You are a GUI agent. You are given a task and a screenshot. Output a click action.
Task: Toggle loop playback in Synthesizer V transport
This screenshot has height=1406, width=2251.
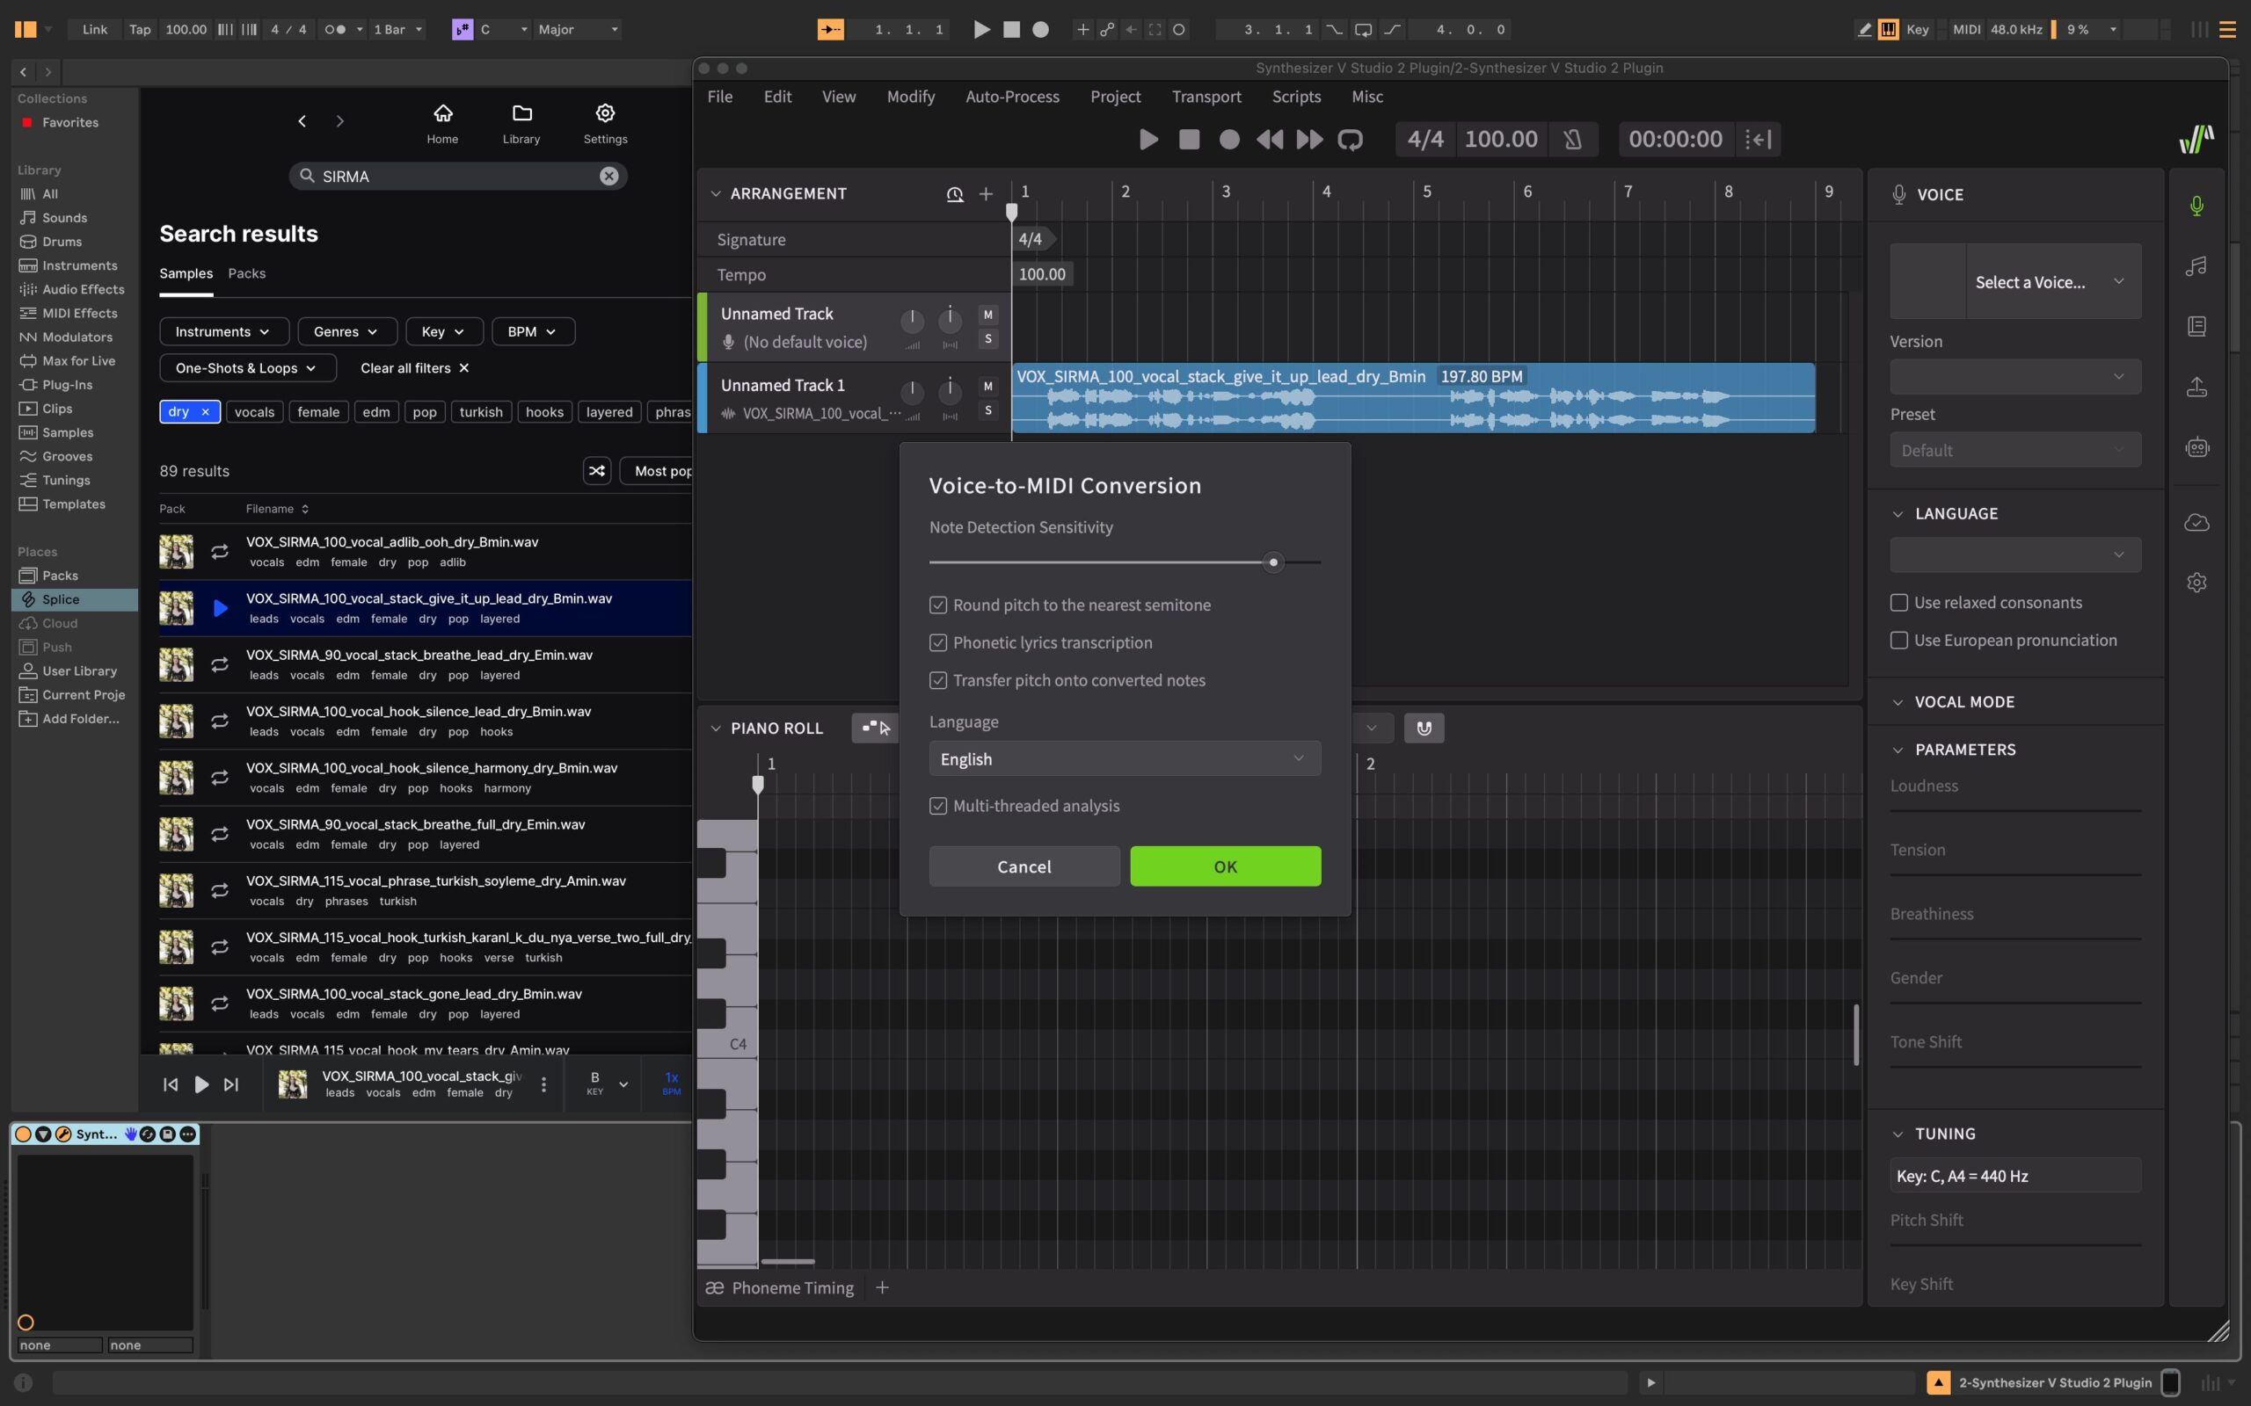tap(1350, 140)
